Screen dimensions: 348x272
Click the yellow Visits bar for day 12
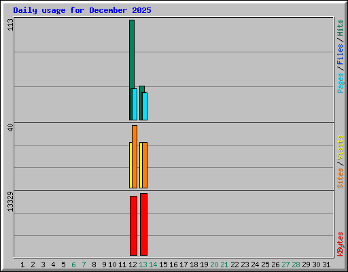point(130,165)
